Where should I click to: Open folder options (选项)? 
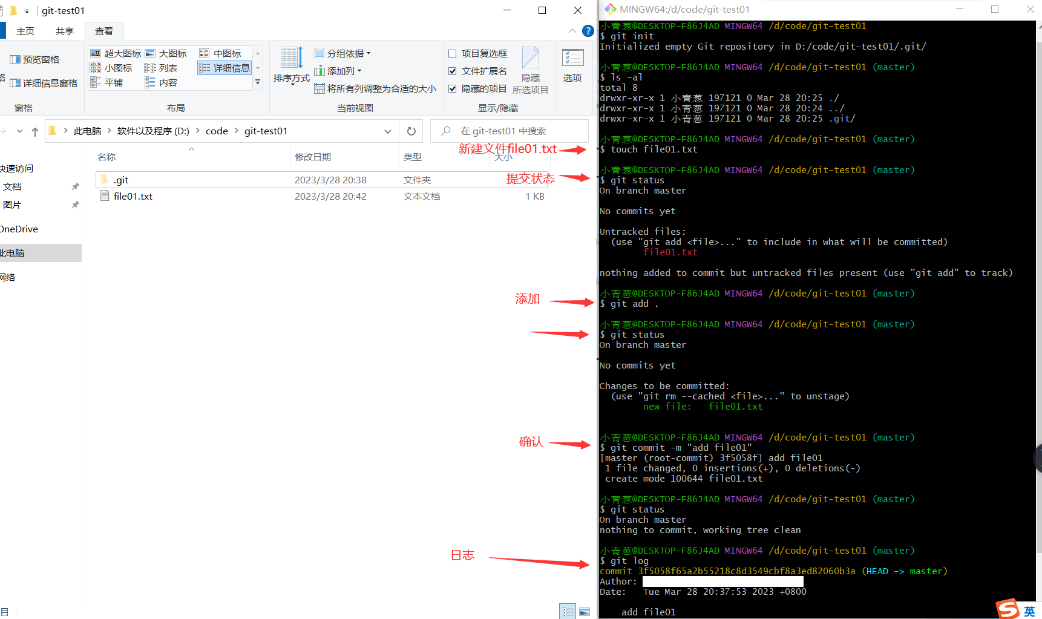[x=572, y=65]
